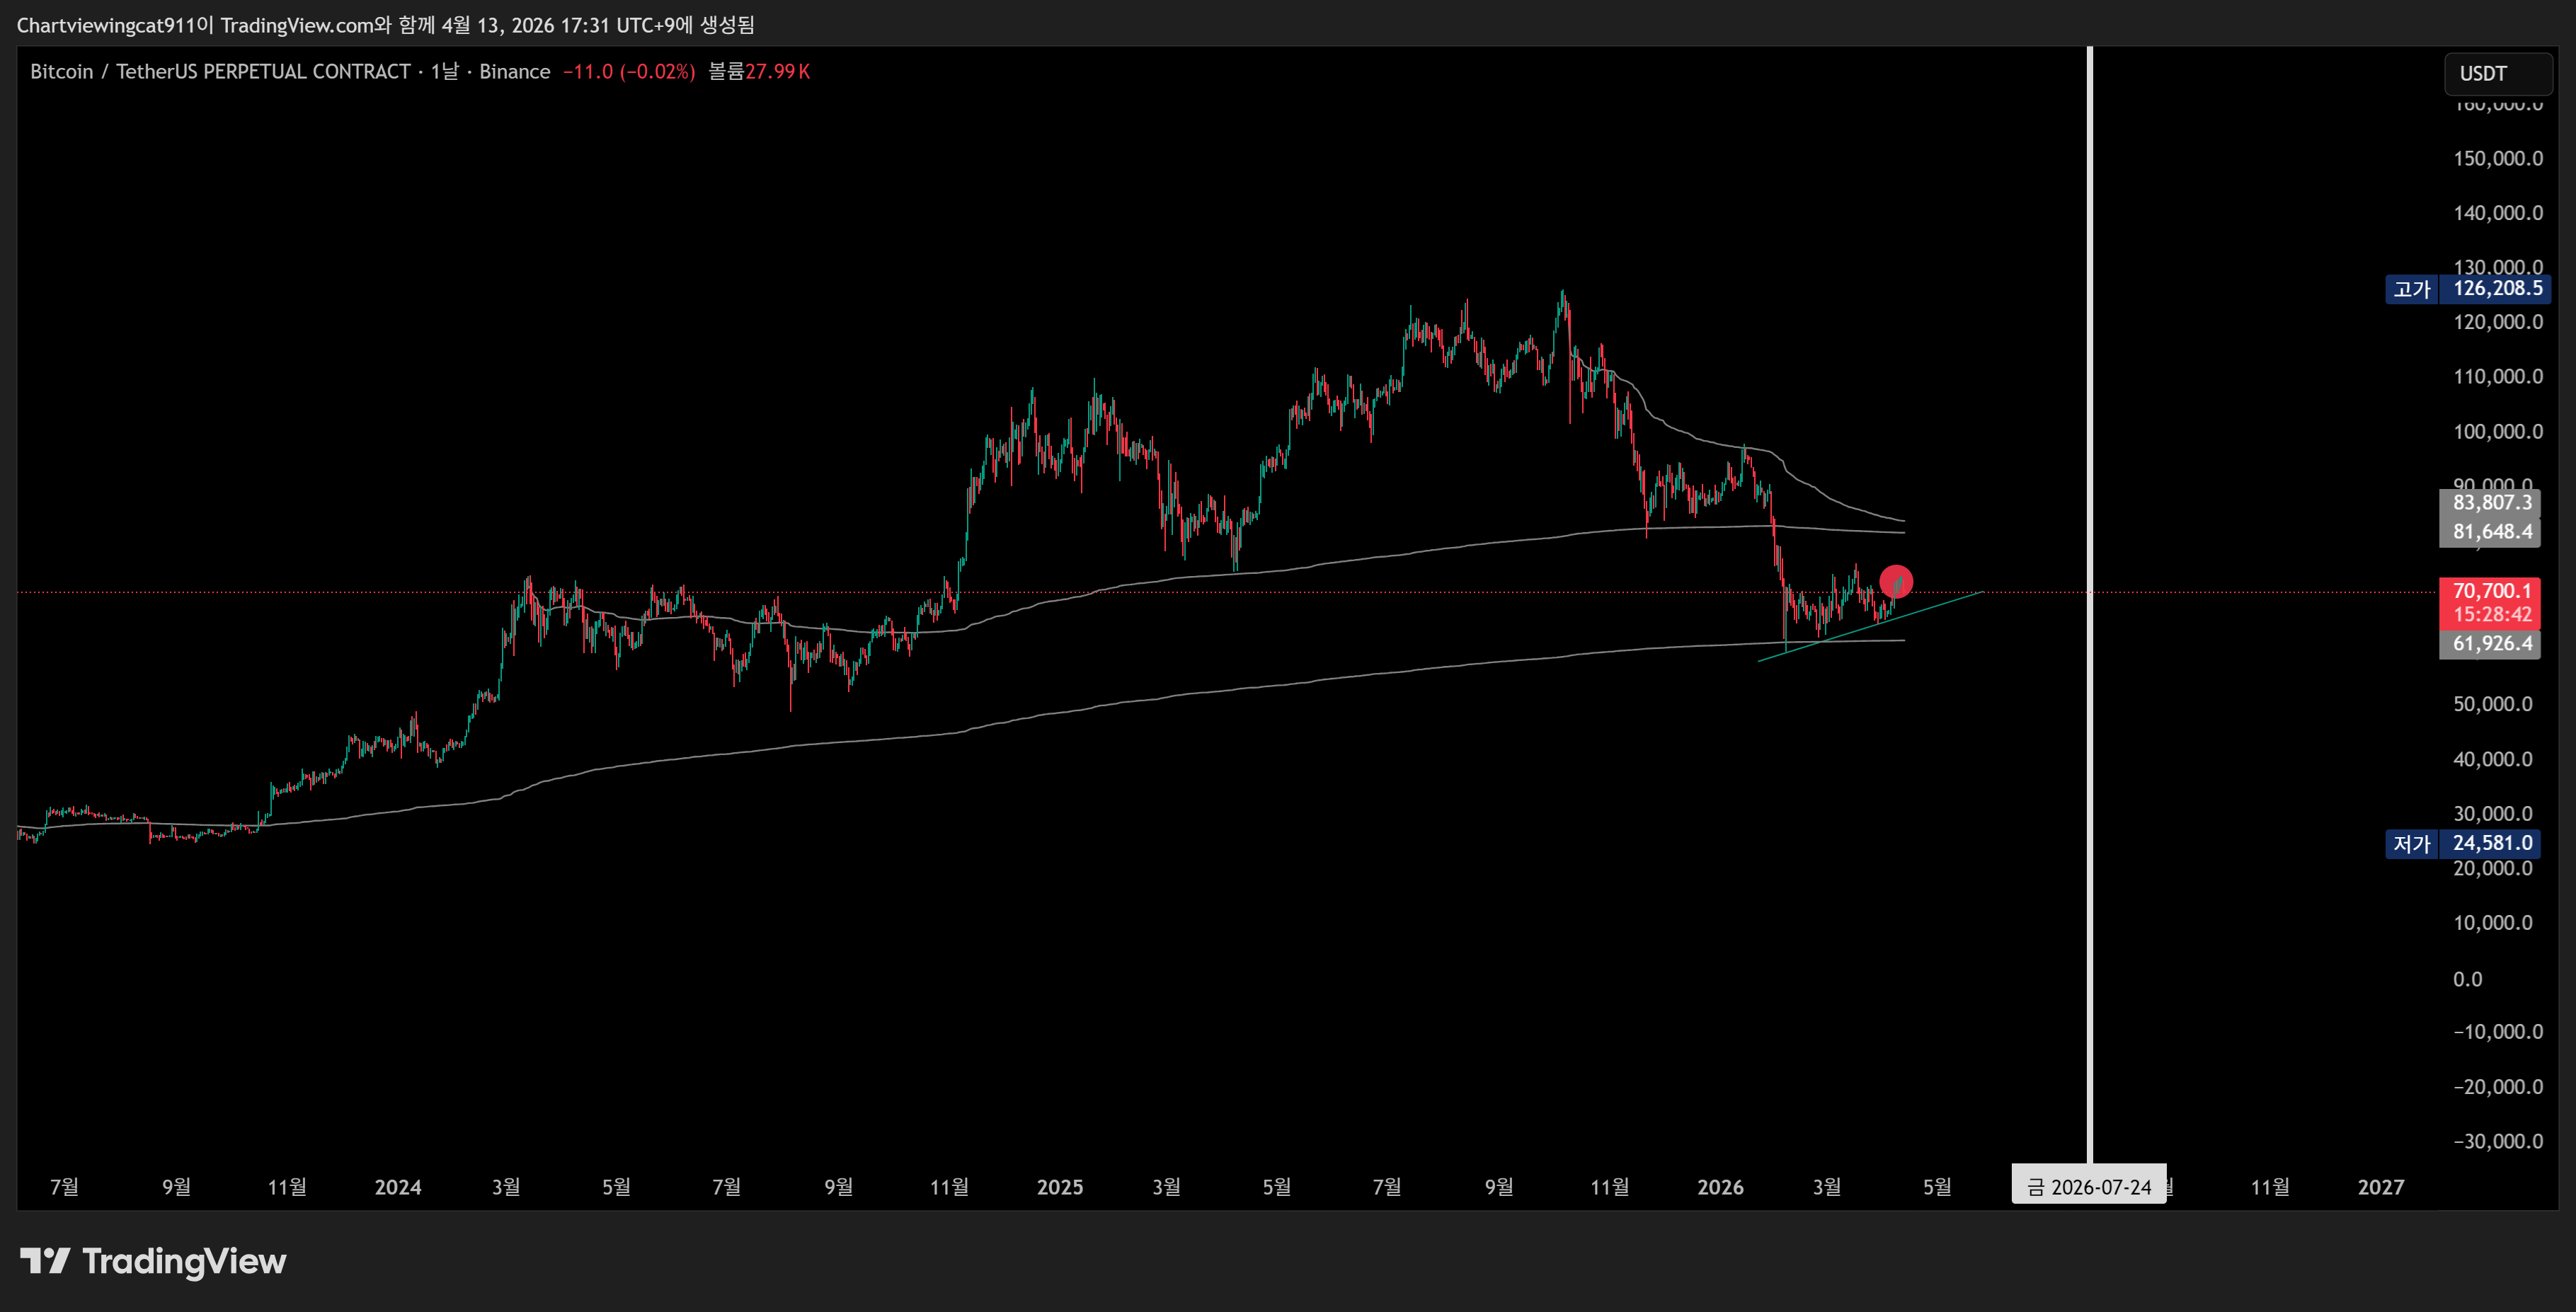Click the 2025 label on time axis
Image resolution: width=2576 pixels, height=1312 pixels.
[x=1059, y=1187]
